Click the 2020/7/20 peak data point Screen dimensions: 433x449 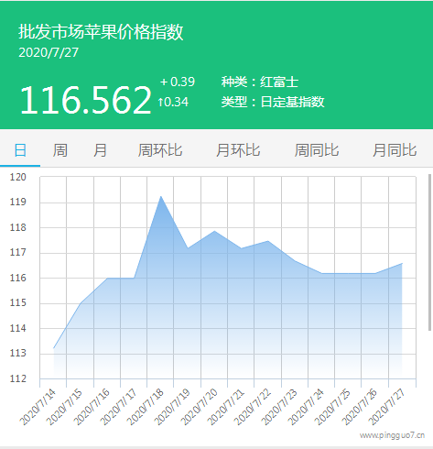point(214,231)
